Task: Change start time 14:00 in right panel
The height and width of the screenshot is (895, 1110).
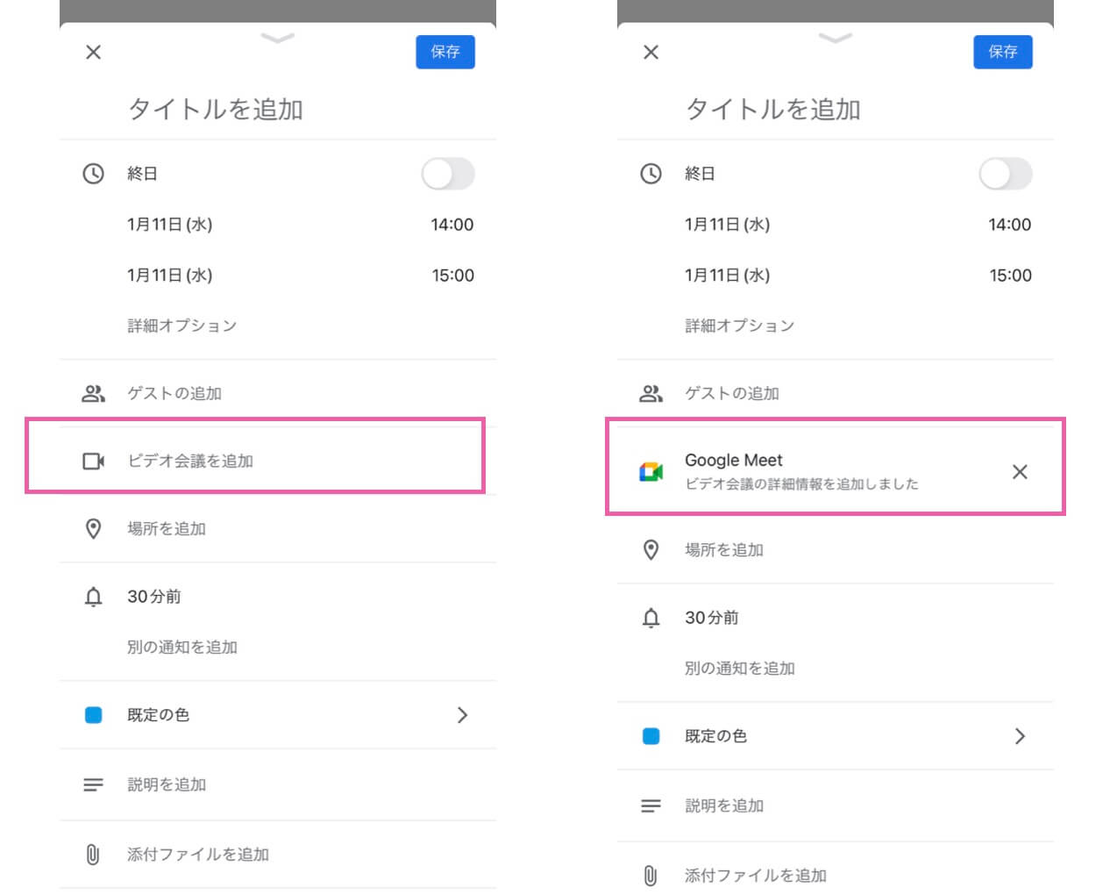Action: pyautogui.click(x=1010, y=225)
